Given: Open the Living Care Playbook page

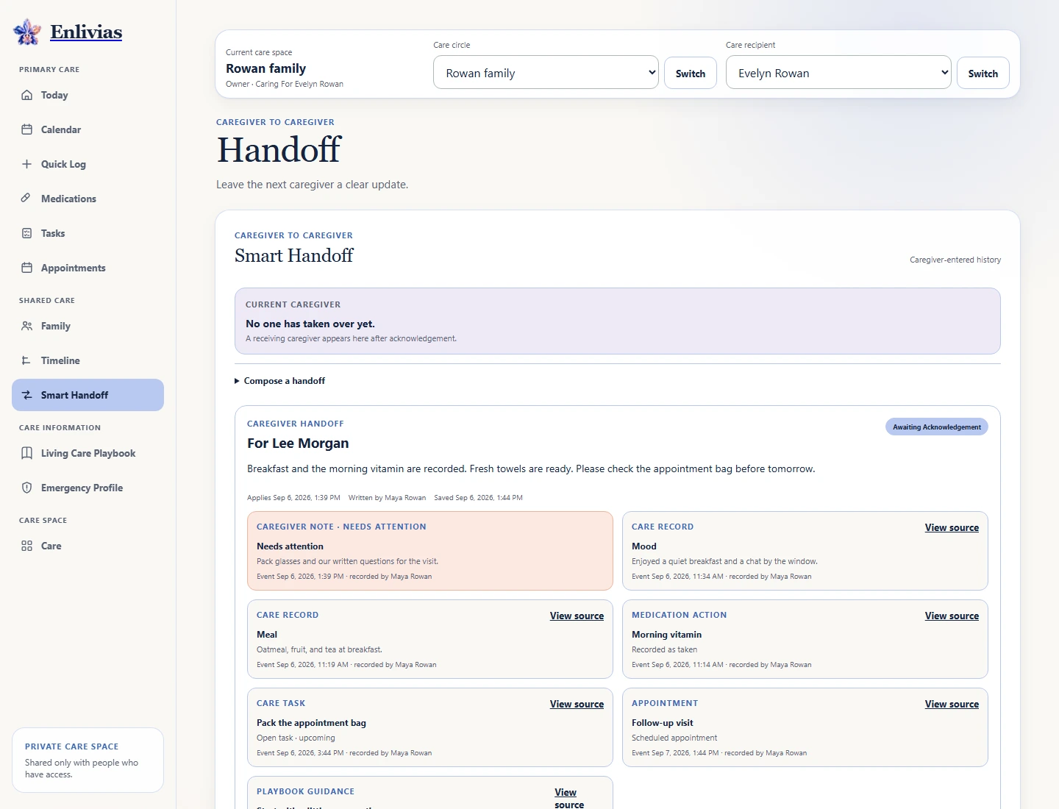Looking at the screenshot, I should (88, 453).
